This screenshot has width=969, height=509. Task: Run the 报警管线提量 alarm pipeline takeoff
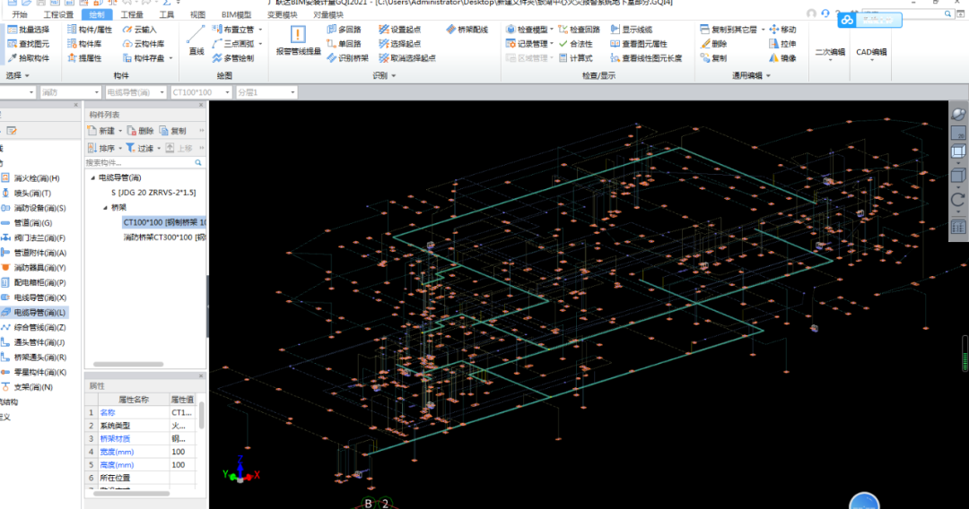pos(299,42)
